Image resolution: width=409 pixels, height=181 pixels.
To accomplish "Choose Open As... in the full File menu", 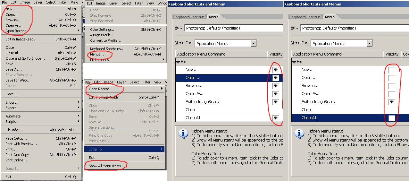I will coord(41,25).
